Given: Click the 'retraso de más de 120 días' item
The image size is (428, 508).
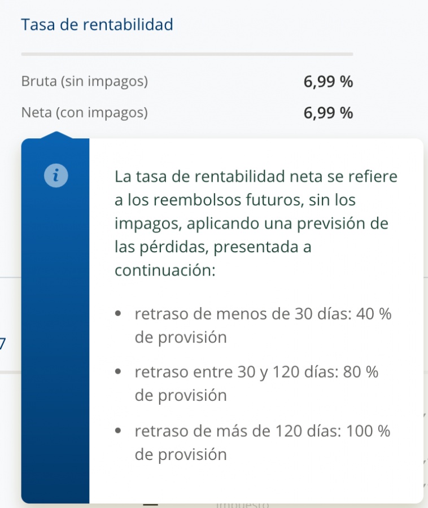Looking at the screenshot, I should (262, 443).
